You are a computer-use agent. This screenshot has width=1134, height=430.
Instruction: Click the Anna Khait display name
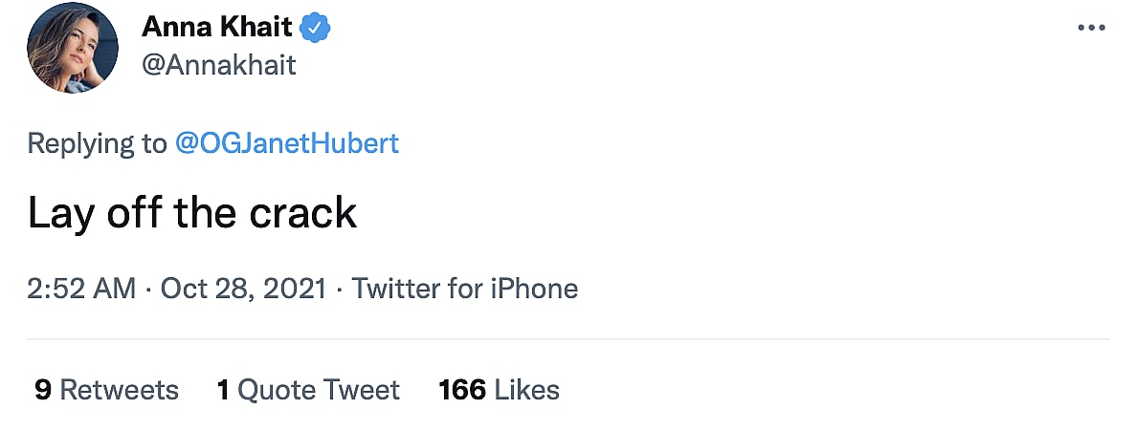[x=217, y=29]
